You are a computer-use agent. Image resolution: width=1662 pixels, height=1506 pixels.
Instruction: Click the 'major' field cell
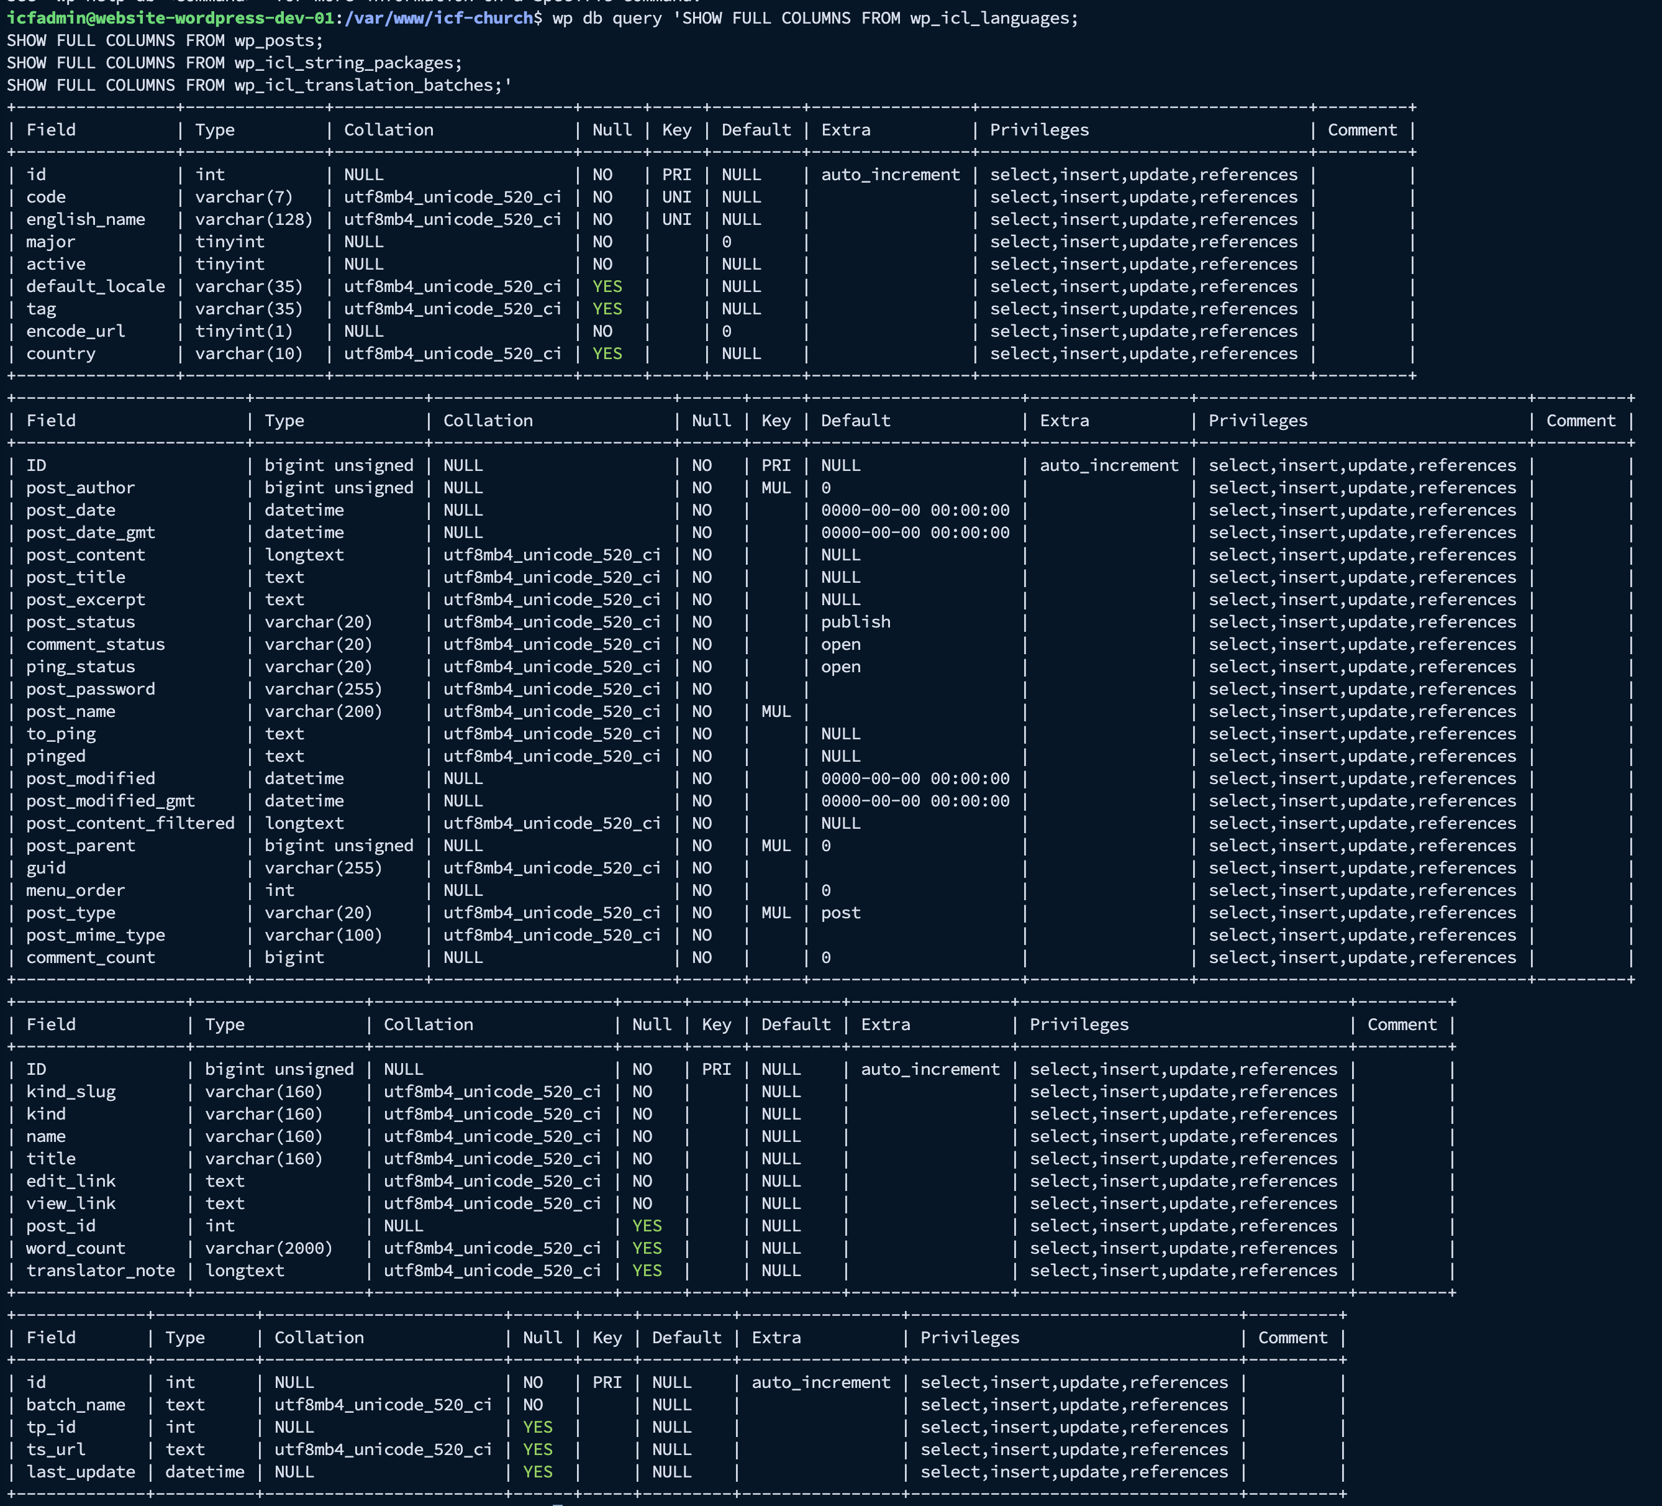point(51,242)
